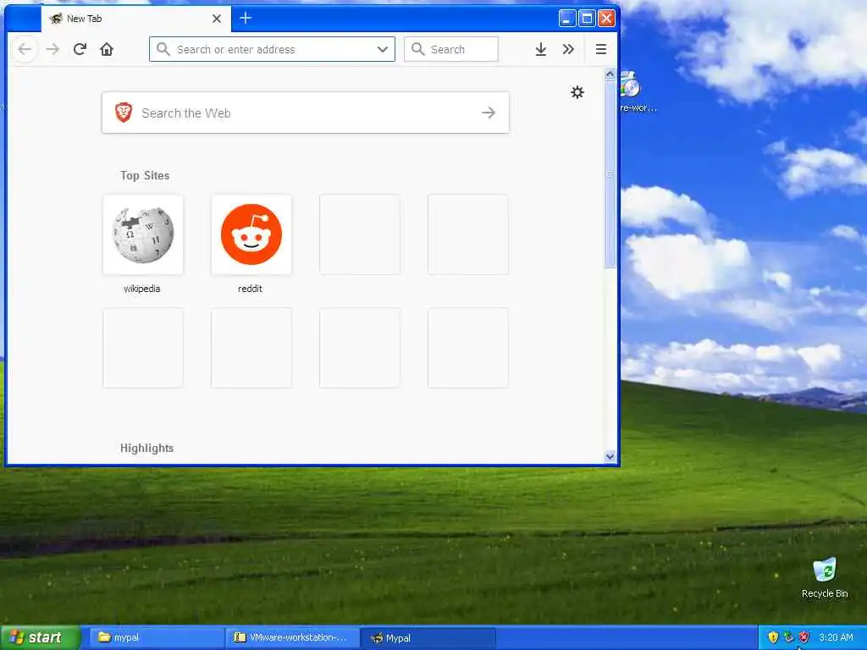Click the page scrollbar down arrow
This screenshot has width=867, height=650.
coord(610,456)
